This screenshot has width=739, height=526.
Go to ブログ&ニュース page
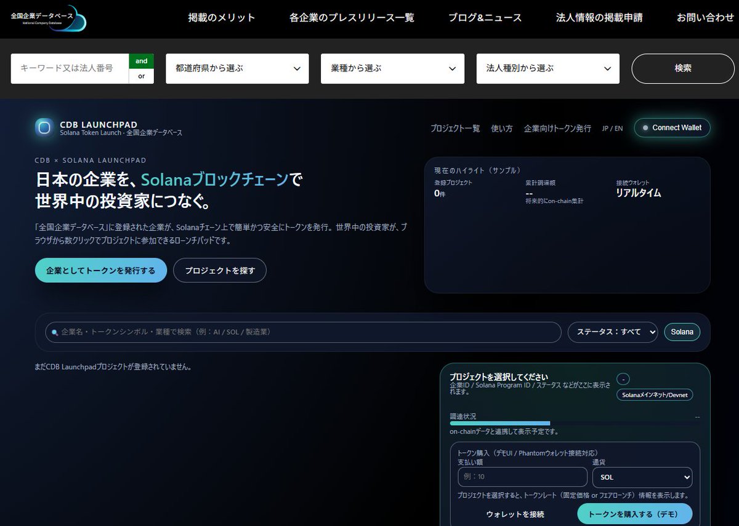[485, 18]
